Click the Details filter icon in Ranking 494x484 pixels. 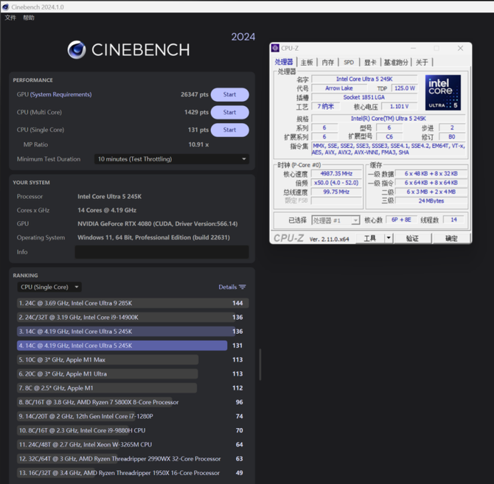click(243, 287)
